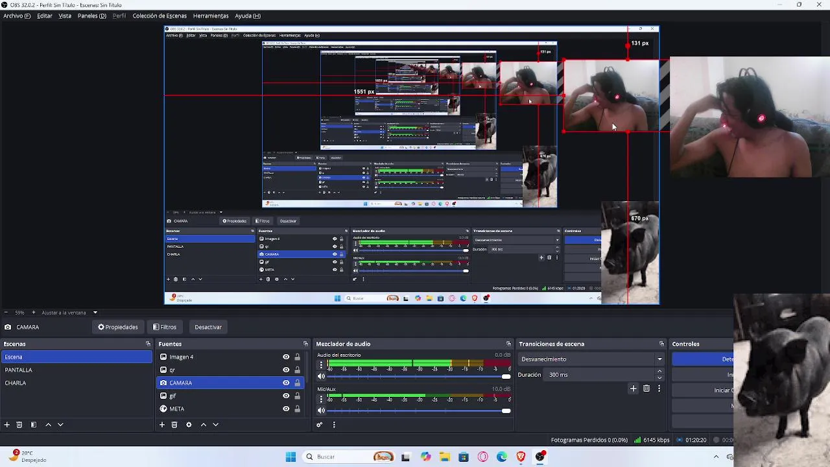Undock the Mezclador de audio panel
Screen dimensions: 830x467
[508, 344]
